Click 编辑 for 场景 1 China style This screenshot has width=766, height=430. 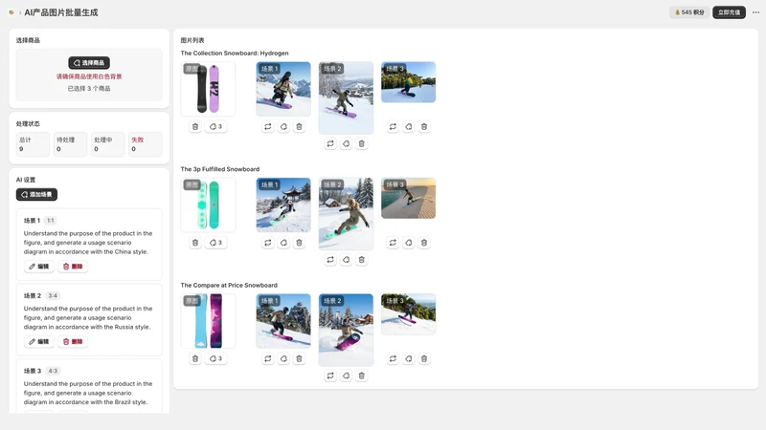[x=38, y=267]
